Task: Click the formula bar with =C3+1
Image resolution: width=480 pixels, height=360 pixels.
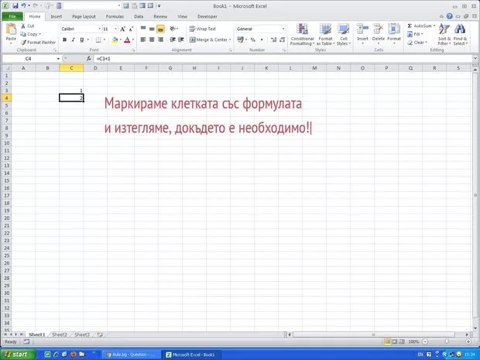Action: [283, 59]
